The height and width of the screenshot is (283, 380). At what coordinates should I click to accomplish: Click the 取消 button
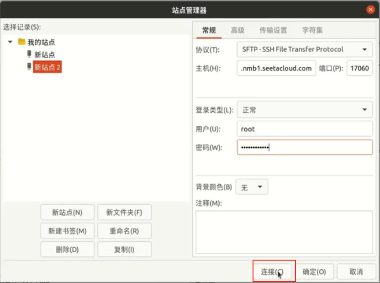pyautogui.click(x=356, y=272)
